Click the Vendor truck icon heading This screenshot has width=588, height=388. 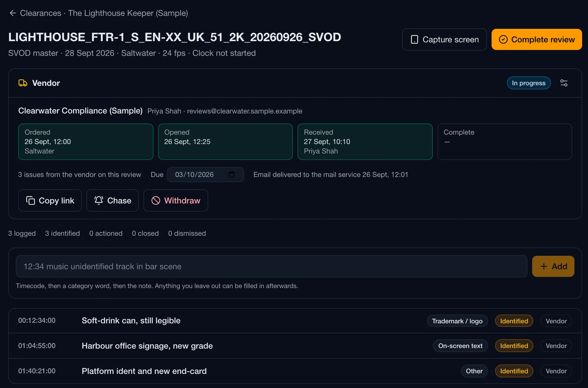pos(23,83)
